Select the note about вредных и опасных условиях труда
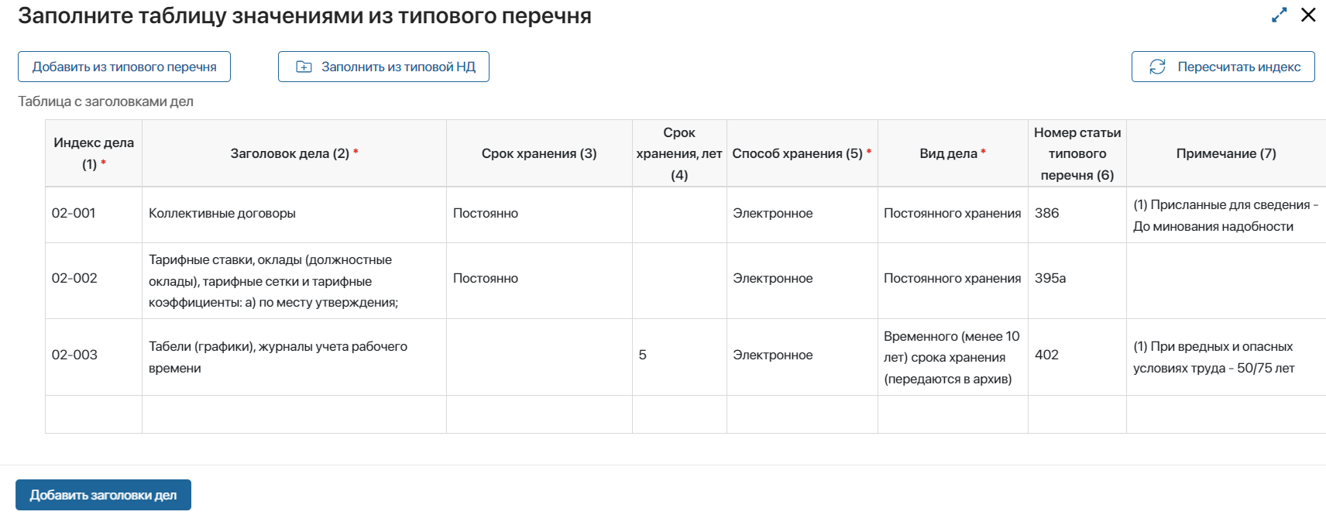The image size is (1326, 515). click(x=1216, y=355)
